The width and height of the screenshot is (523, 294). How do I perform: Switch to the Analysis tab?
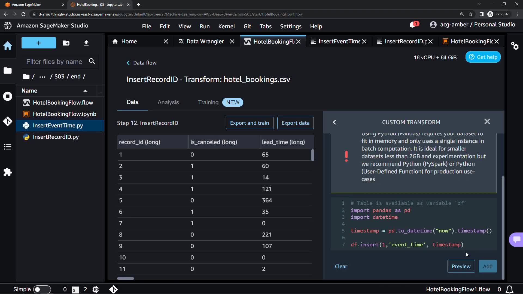click(x=168, y=102)
